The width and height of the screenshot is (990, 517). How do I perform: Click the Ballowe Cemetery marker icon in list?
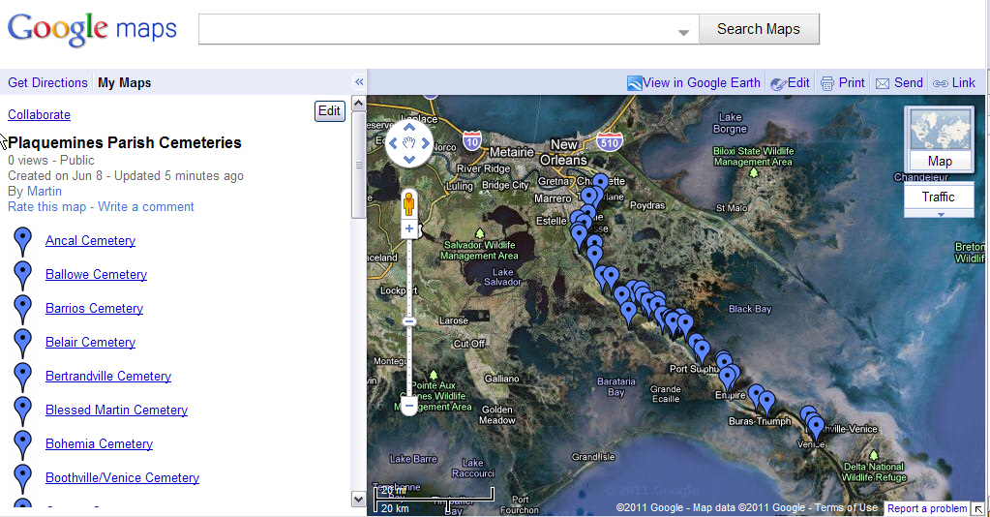point(22,276)
